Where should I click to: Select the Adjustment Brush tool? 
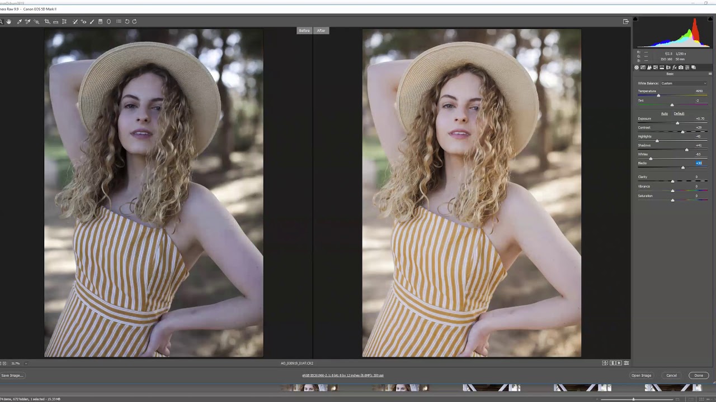pyautogui.click(x=92, y=21)
